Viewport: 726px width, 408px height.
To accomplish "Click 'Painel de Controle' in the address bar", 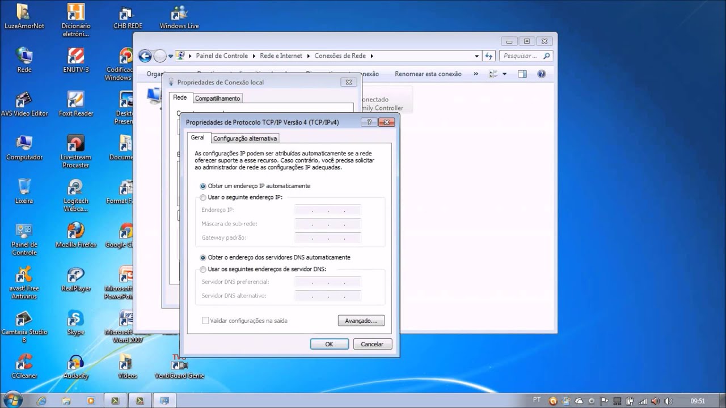I will 222,56.
